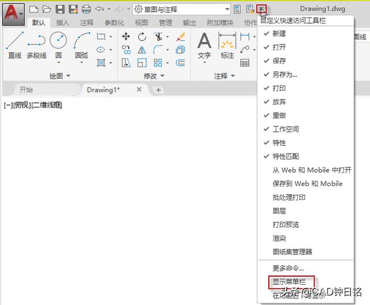Open the AutoCAD application menu button

tap(13, 14)
